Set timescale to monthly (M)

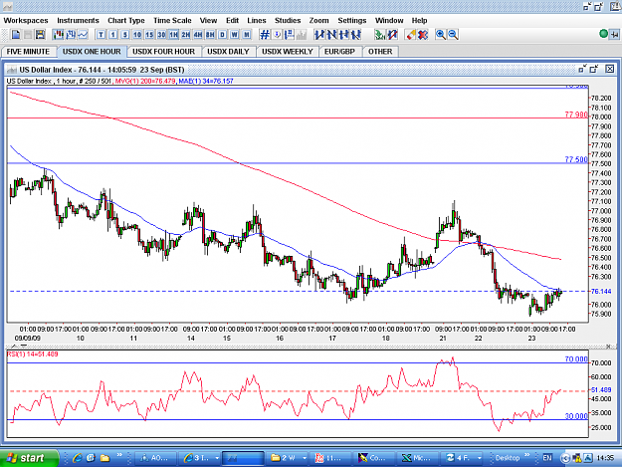(247, 35)
